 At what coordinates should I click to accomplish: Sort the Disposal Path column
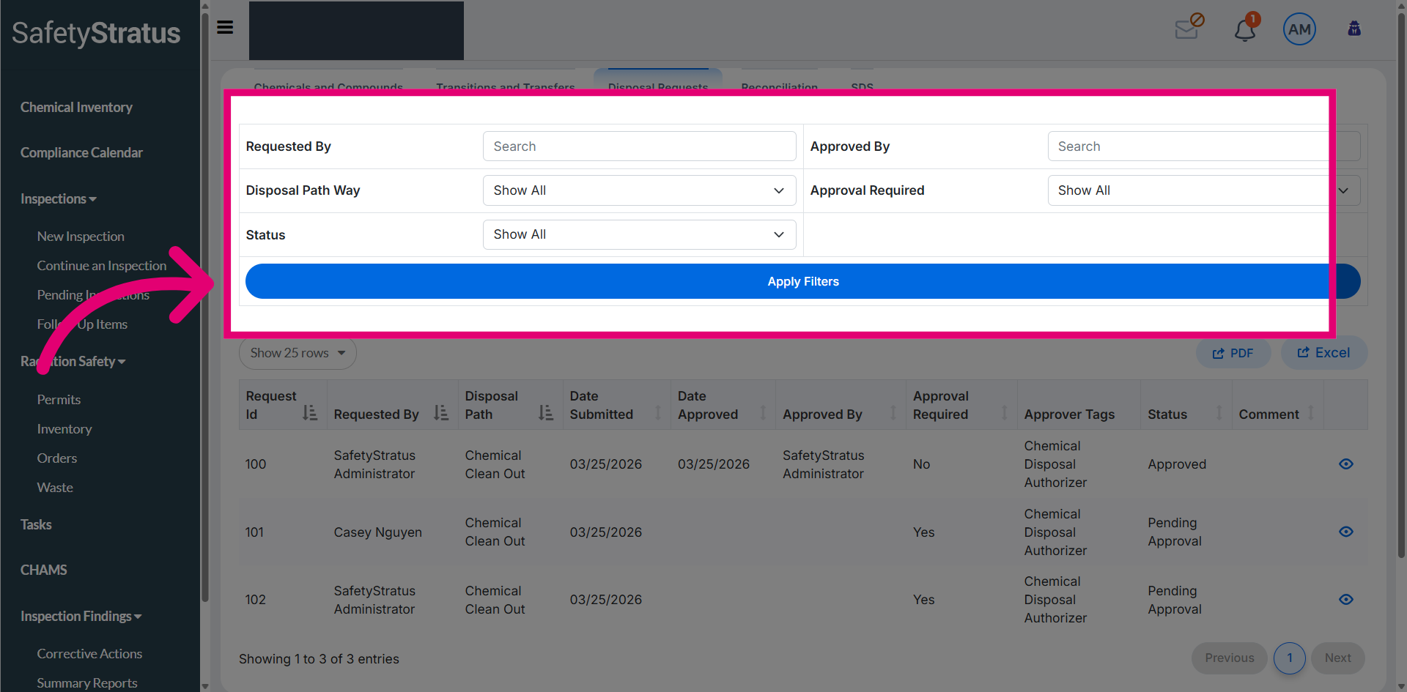[x=546, y=413]
